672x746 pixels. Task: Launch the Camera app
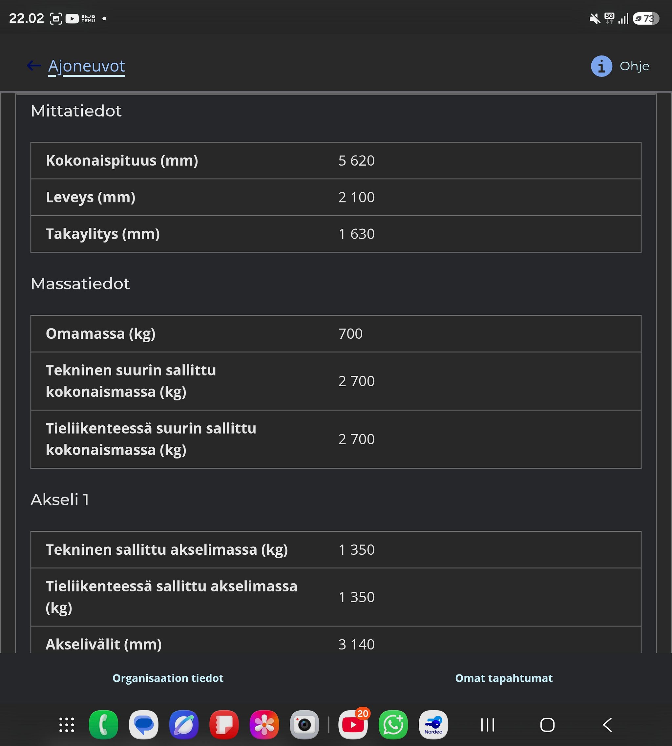click(304, 725)
